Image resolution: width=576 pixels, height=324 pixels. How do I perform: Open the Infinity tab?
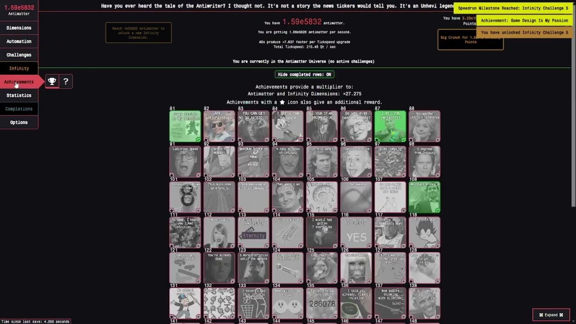pos(19,68)
